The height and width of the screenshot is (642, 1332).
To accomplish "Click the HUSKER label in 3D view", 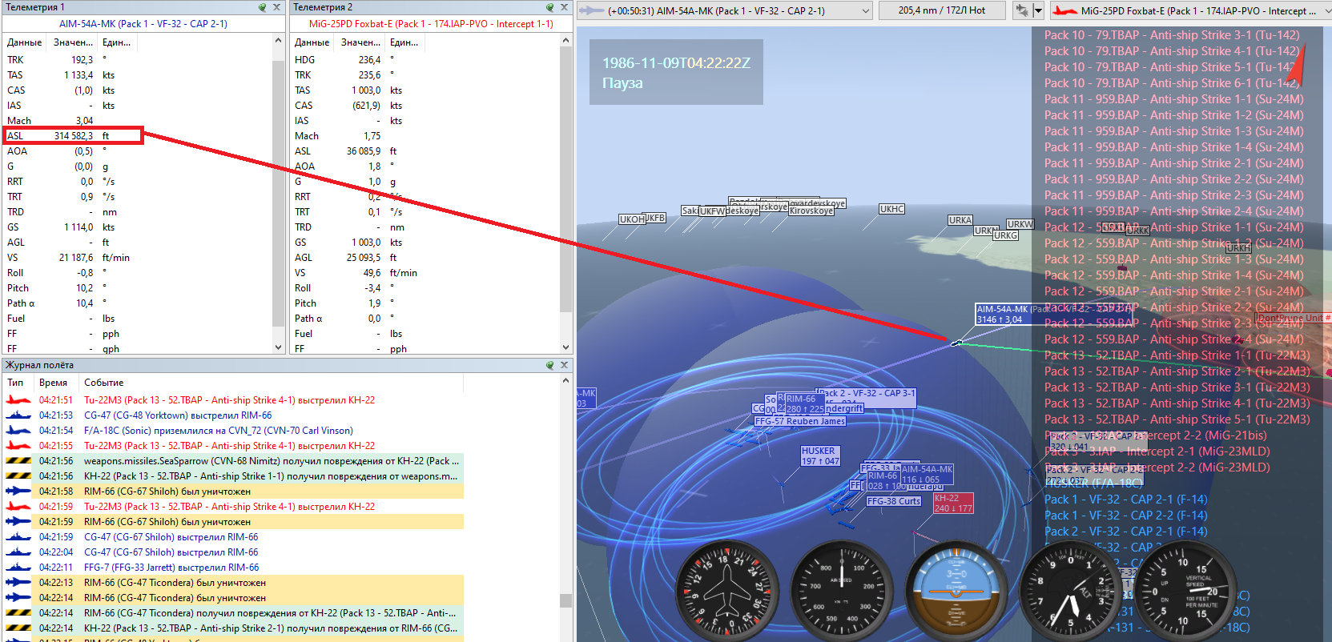I will click(820, 456).
